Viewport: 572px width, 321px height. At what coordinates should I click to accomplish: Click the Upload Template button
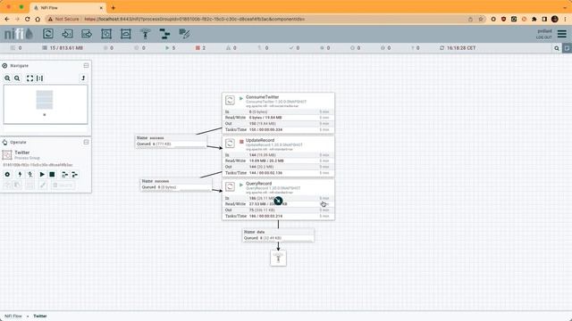coord(75,175)
